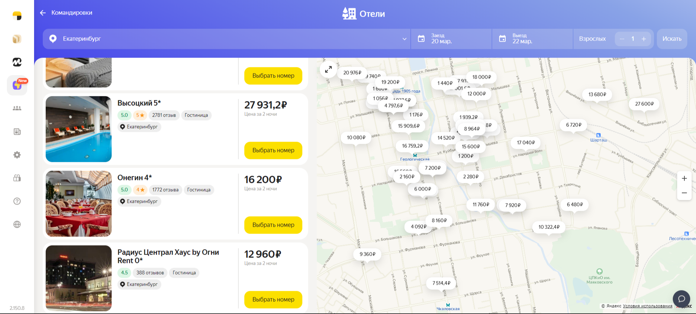The height and width of the screenshot is (314, 696).
Task: Select the 10 322,4₽ map price marker
Action: tap(549, 227)
